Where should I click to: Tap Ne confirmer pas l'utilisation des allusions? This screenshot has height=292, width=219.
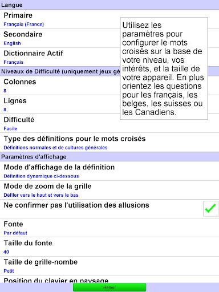click(x=109, y=209)
